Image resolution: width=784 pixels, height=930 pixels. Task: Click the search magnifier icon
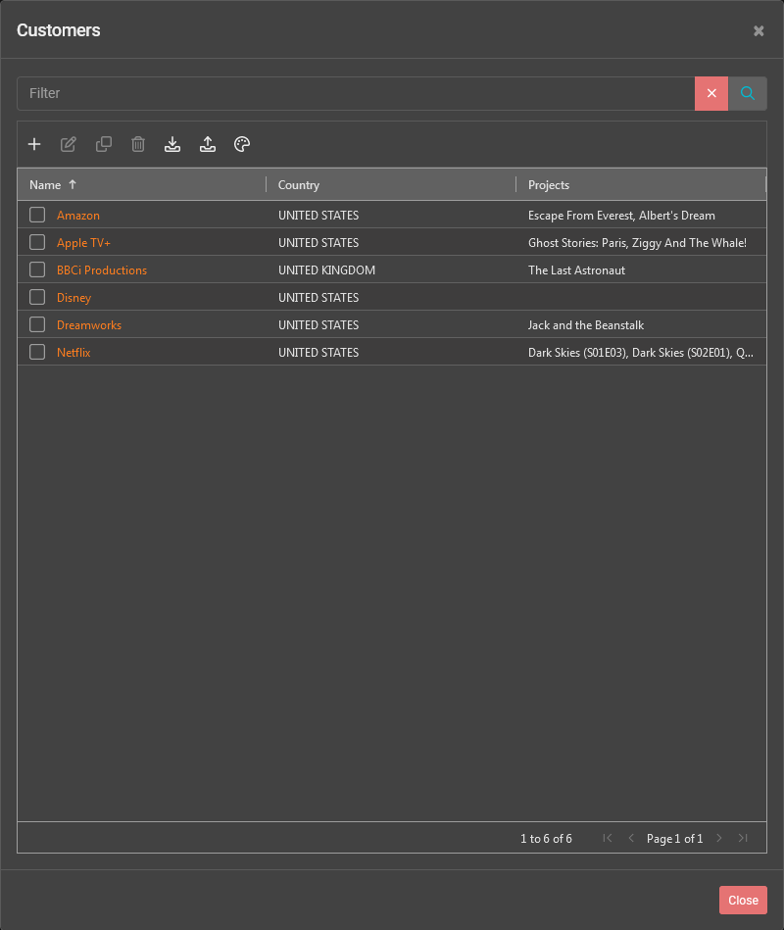coord(748,93)
